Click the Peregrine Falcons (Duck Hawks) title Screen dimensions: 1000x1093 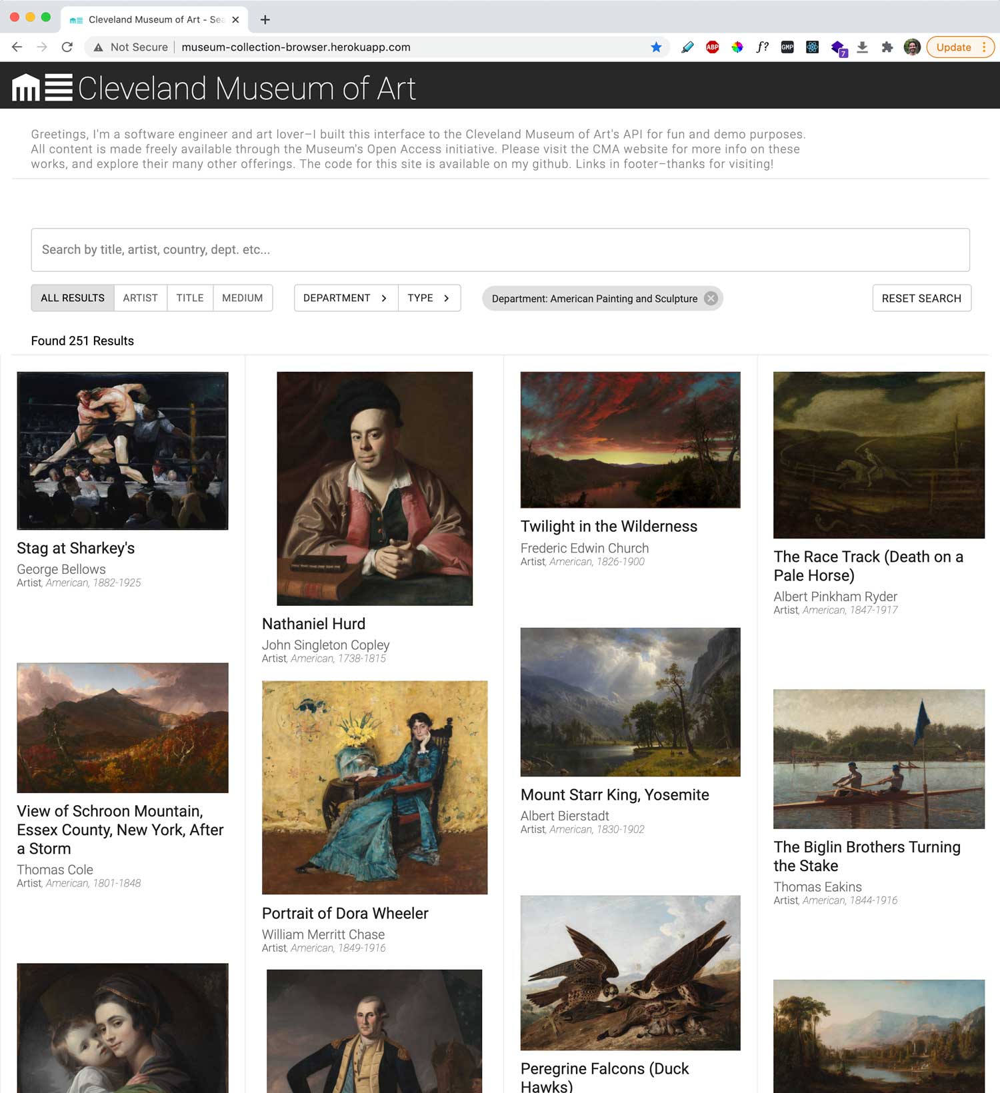(605, 1078)
